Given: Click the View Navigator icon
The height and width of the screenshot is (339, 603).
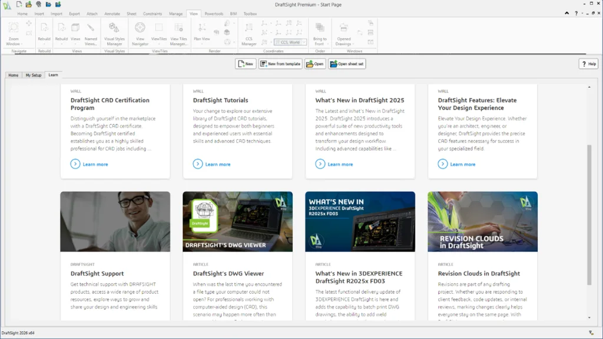Looking at the screenshot, I should [140, 28].
